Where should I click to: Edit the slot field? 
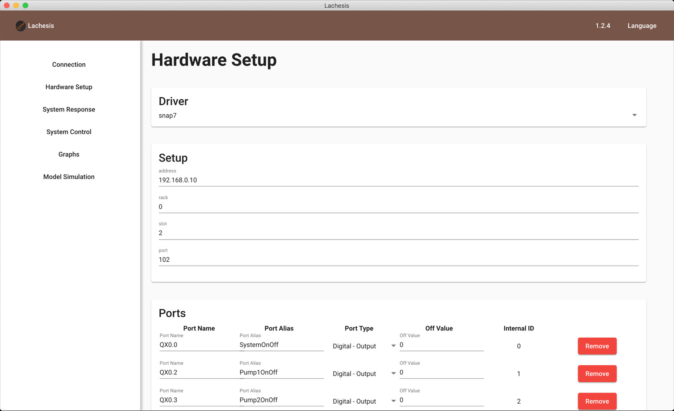click(x=398, y=233)
